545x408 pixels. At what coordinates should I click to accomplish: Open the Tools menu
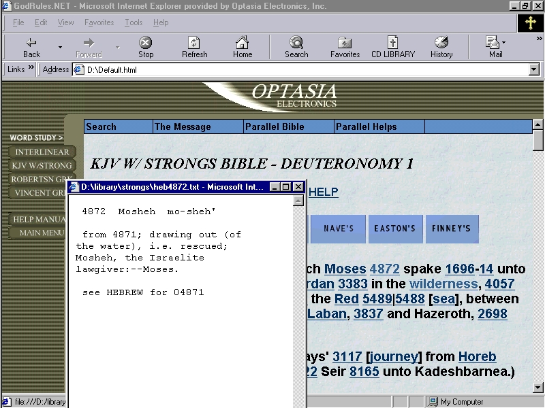[134, 22]
